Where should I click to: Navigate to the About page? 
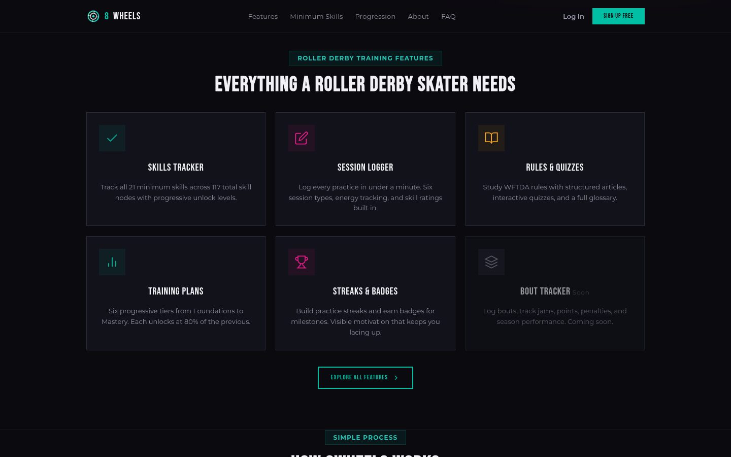(418, 16)
